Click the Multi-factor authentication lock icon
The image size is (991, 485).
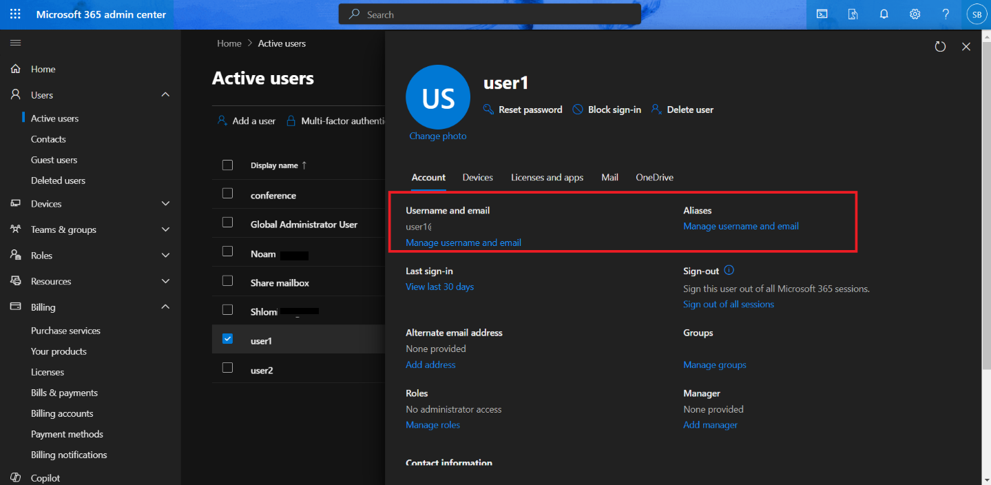pyautogui.click(x=291, y=121)
